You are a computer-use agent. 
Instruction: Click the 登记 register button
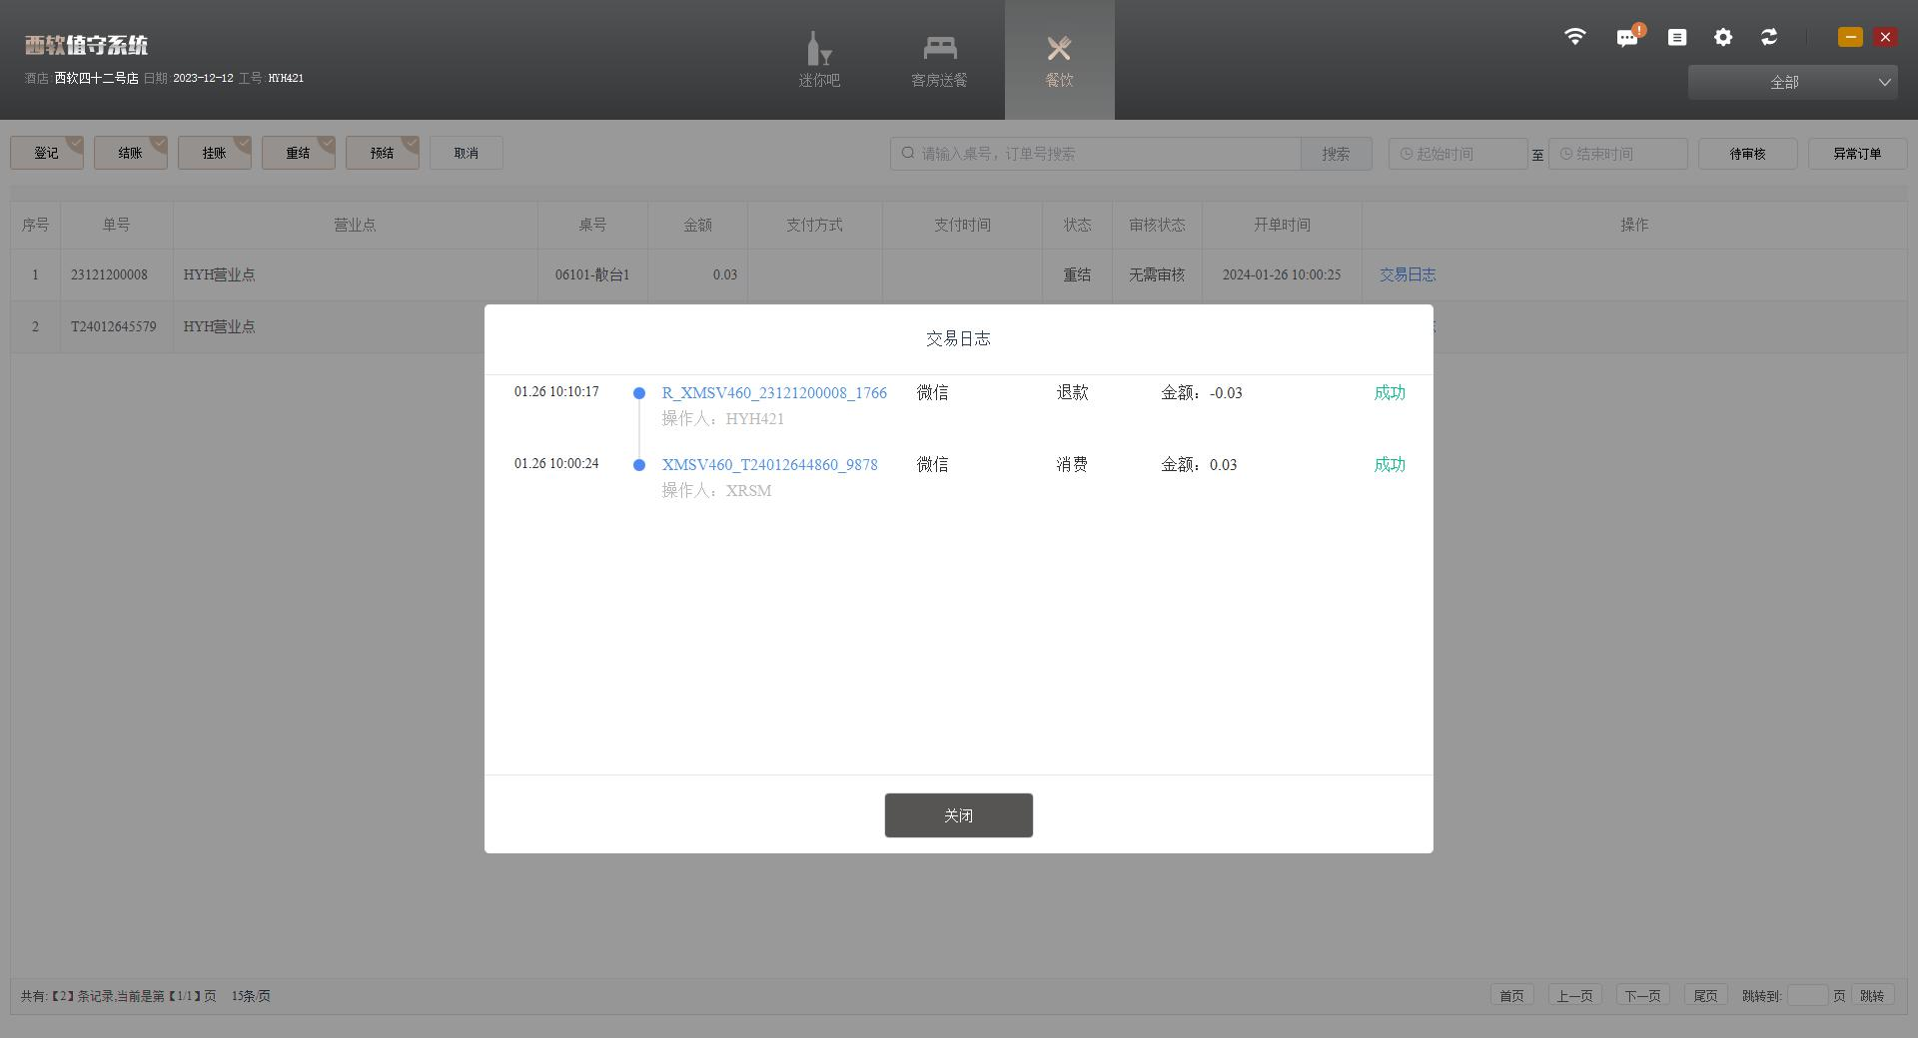pyautogui.click(x=46, y=153)
